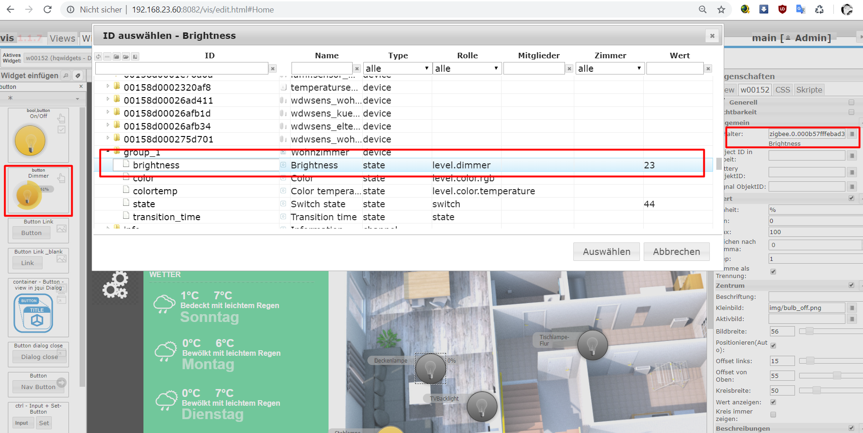Click the refresh icon in ID dialog toolbar
Viewport: 863px width, 433px height.
98,56
